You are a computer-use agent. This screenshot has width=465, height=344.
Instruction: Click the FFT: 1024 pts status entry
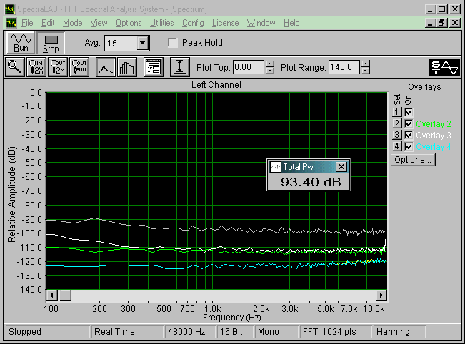(336, 332)
